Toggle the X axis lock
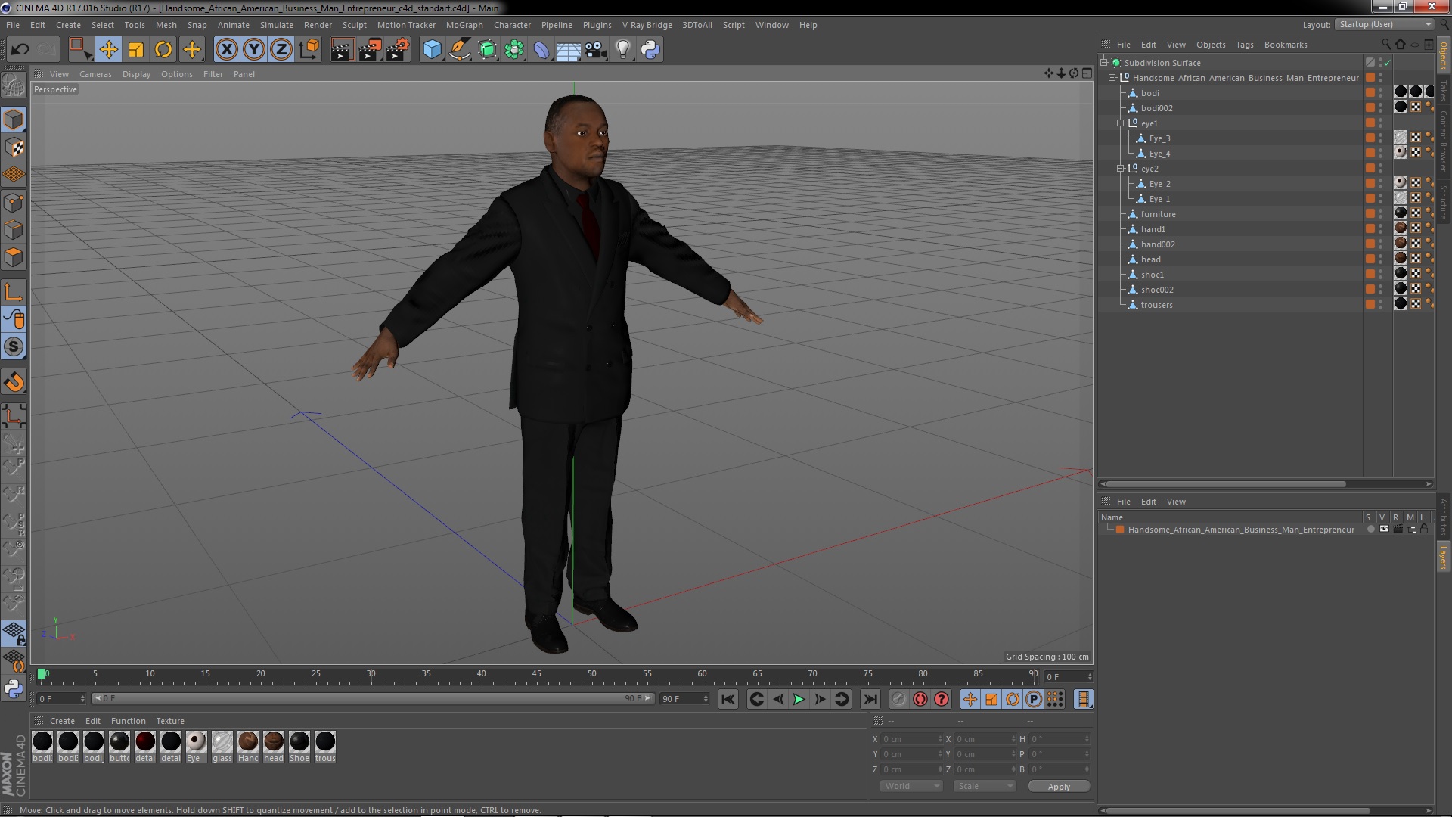Screen dimensions: 1452x817 coord(226,50)
